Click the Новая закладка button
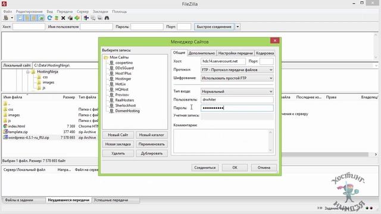This screenshot has height=214, width=381. click(118, 144)
